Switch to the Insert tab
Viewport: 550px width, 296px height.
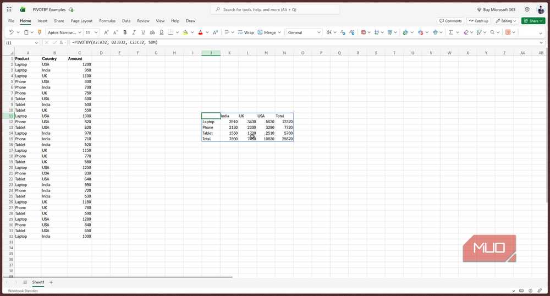click(42, 21)
